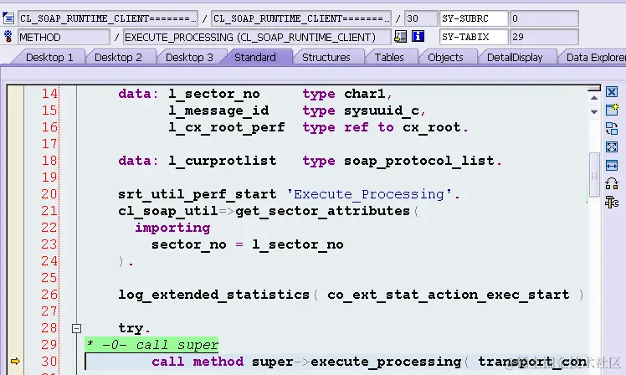Switch to the Desktop 3 tab

coord(189,58)
